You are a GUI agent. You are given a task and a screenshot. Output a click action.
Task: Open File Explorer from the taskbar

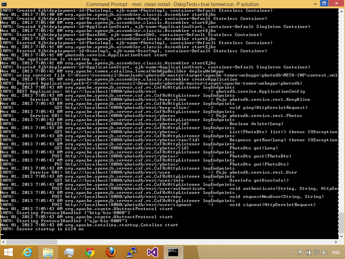click(x=48, y=252)
